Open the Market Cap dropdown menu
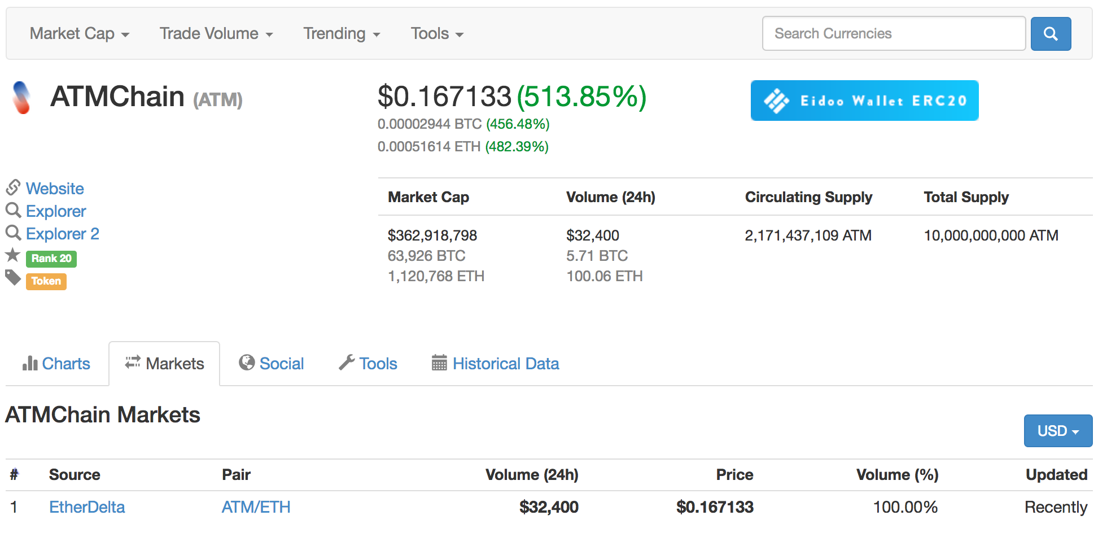 tap(80, 34)
